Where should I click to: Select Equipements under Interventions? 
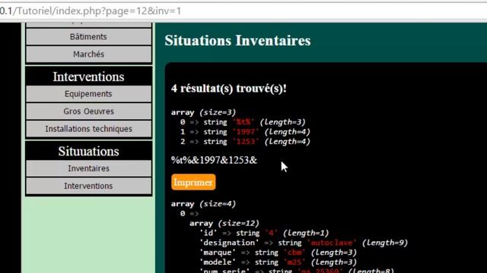tap(88, 94)
